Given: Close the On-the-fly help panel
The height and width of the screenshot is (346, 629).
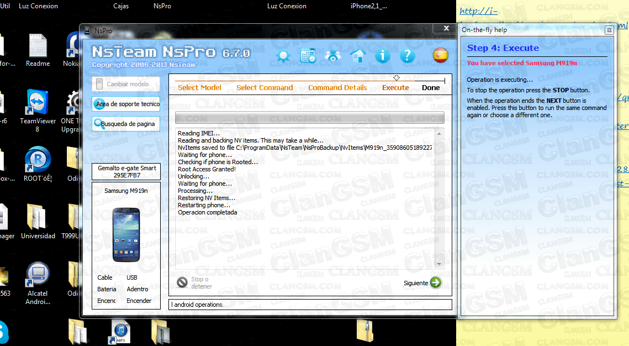Looking at the screenshot, I should 609,30.
